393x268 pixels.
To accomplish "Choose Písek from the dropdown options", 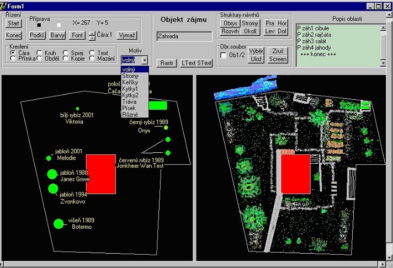I will tap(129, 108).
